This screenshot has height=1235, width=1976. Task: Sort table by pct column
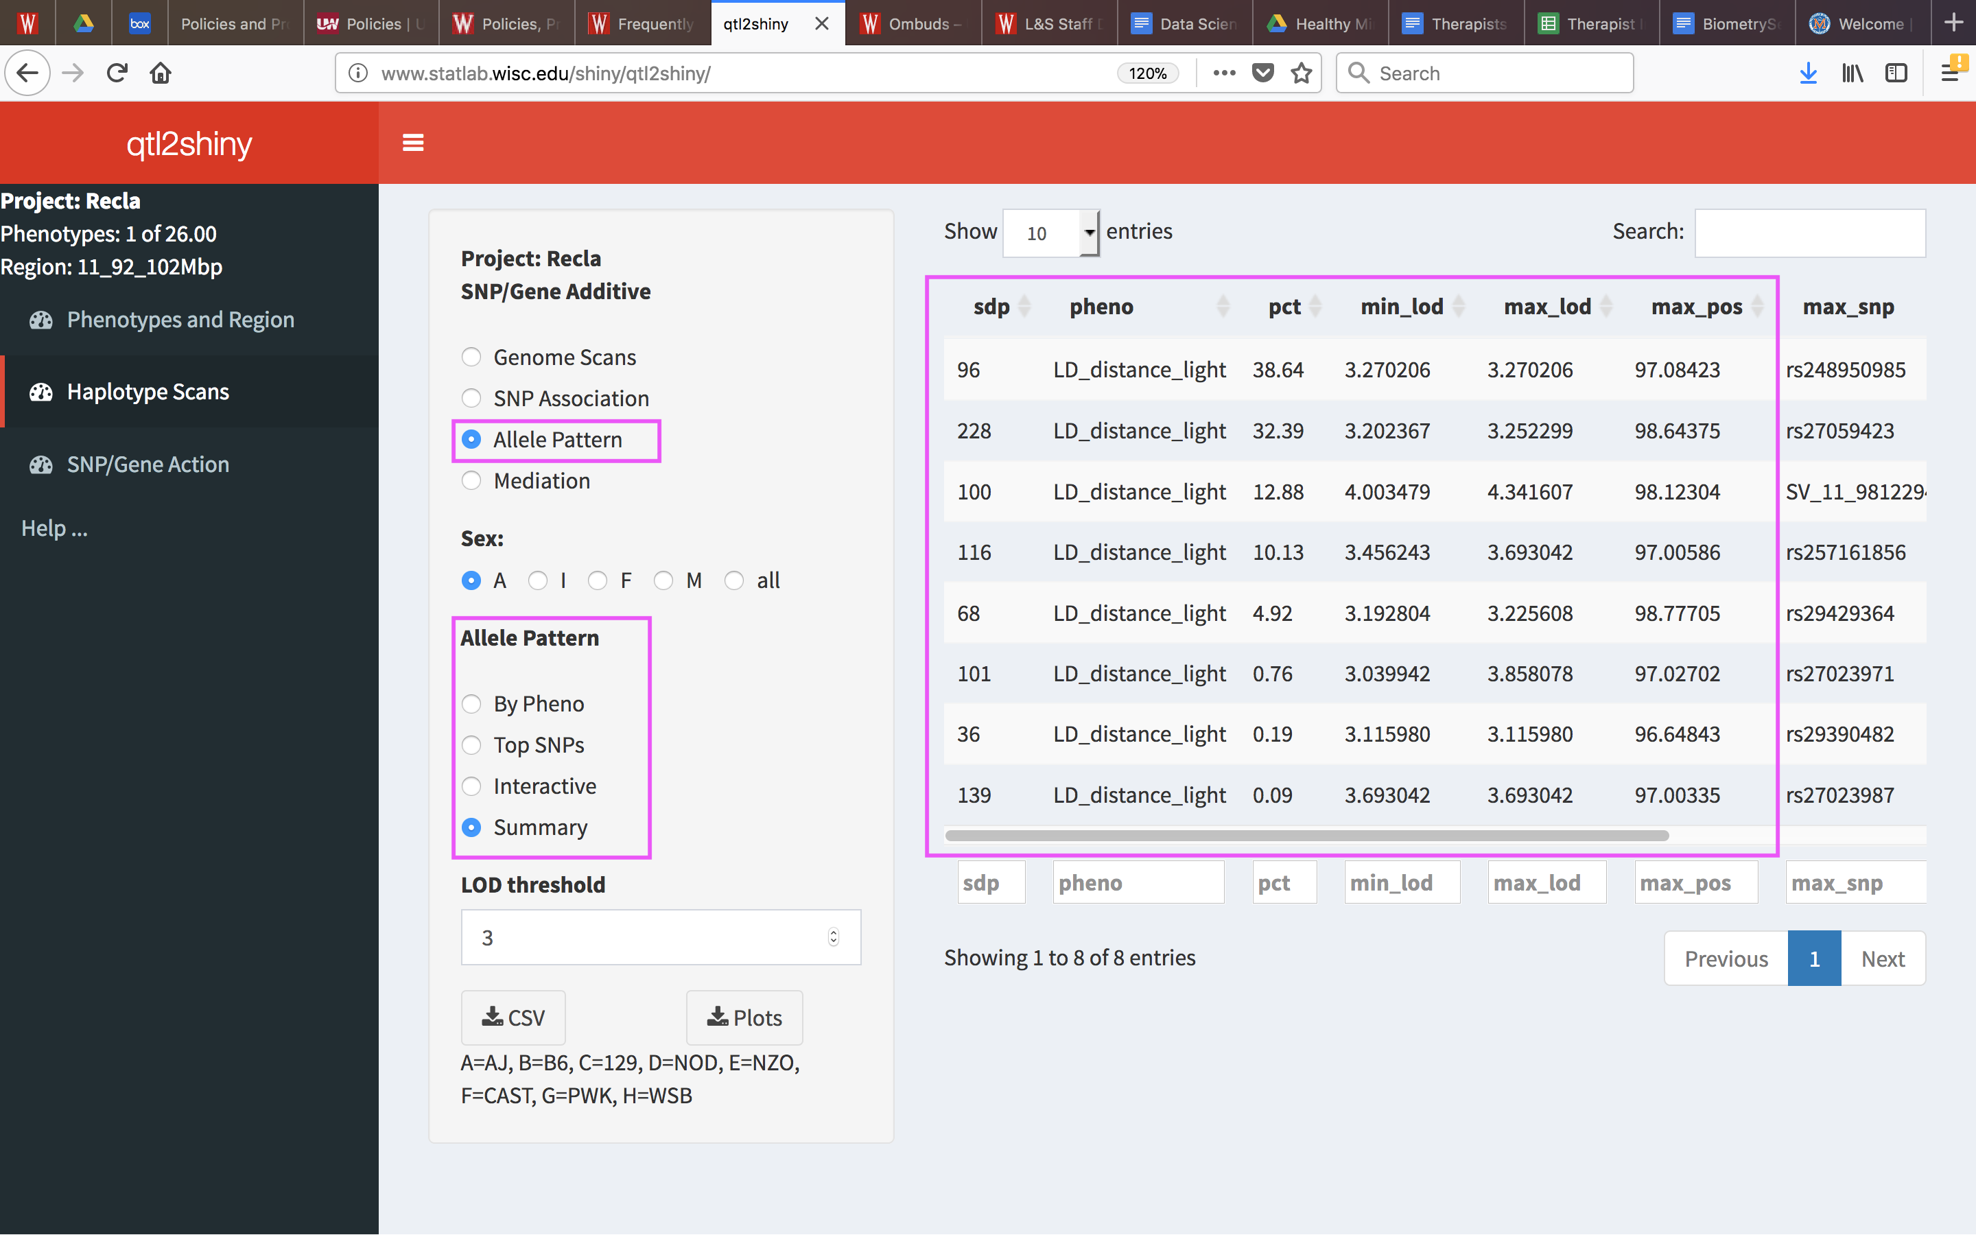(1285, 307)
